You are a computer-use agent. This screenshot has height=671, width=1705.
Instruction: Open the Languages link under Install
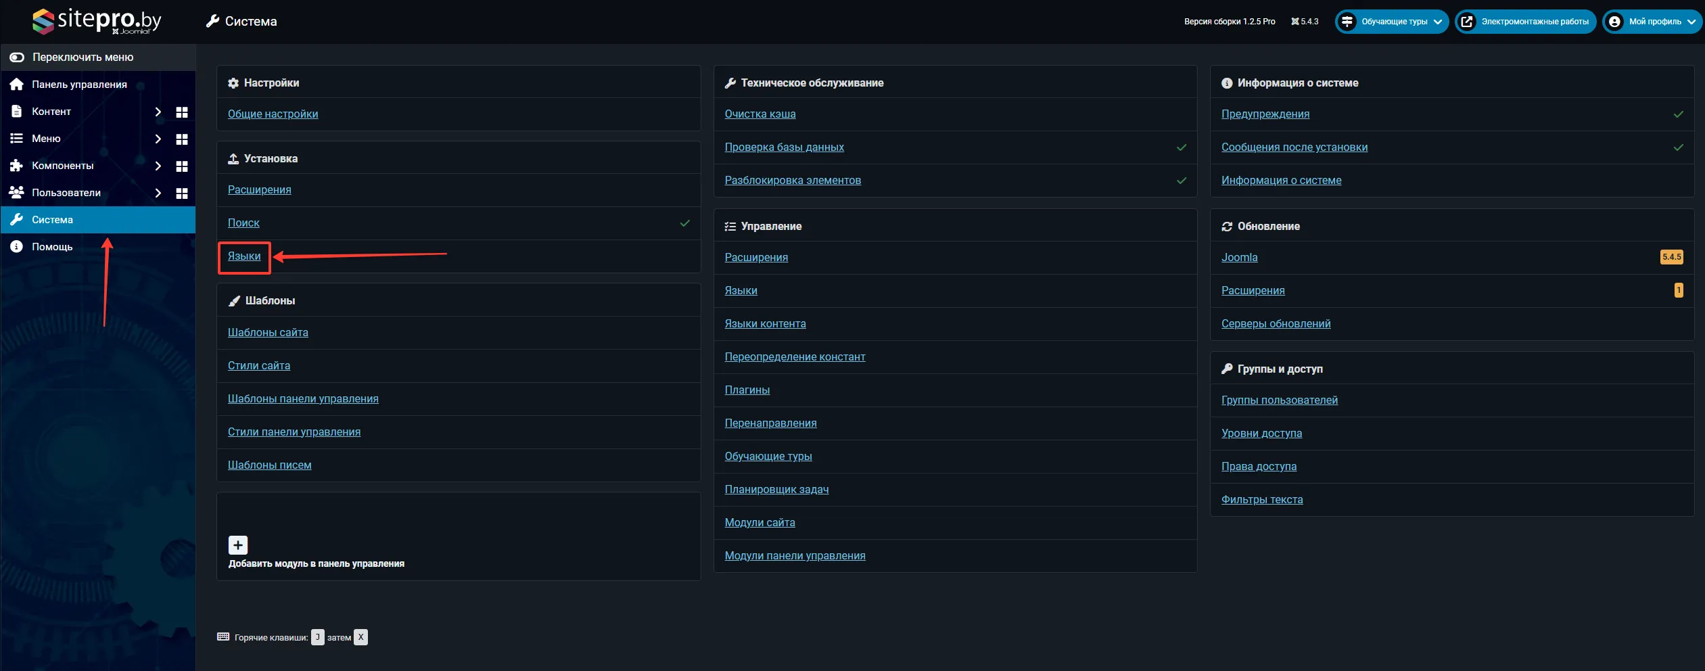(244, 256)
